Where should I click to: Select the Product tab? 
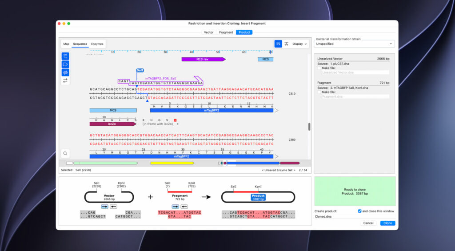click(244, 32)
